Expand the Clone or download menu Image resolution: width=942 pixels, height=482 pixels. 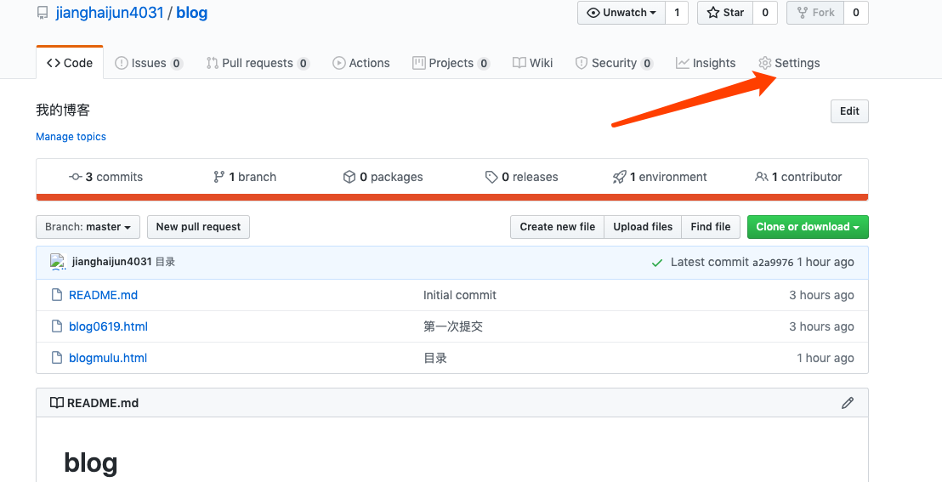[808, 227]
